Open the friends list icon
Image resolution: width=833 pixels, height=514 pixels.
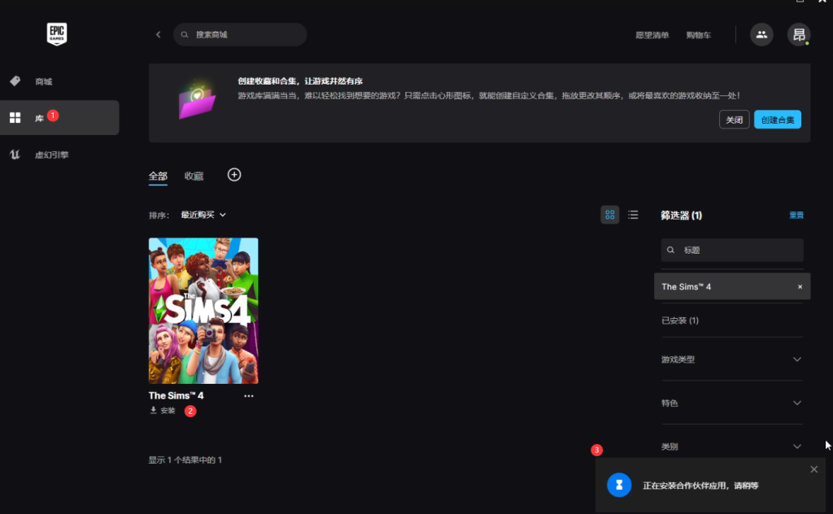[x=761, y=34]
